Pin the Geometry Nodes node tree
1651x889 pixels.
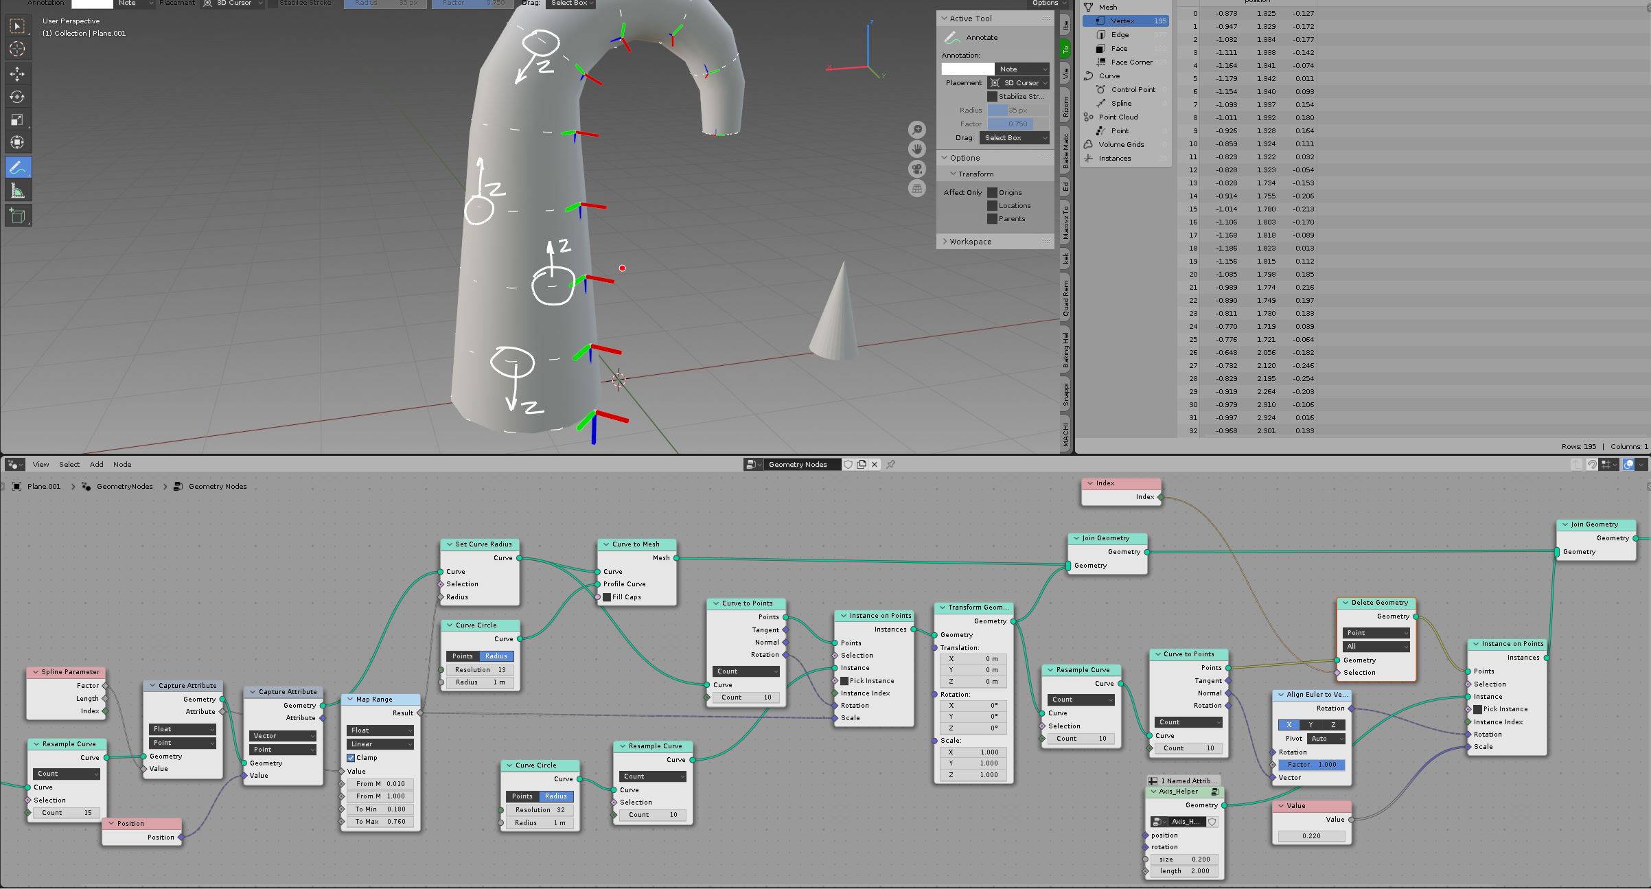890,465
